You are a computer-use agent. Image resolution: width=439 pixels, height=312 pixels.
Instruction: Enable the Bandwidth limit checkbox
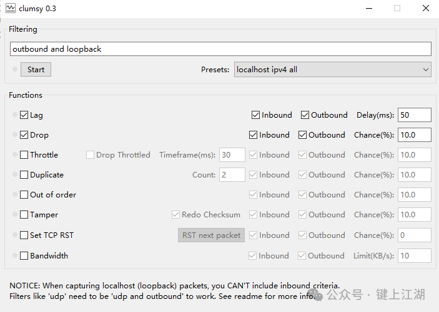click(24, 255)
